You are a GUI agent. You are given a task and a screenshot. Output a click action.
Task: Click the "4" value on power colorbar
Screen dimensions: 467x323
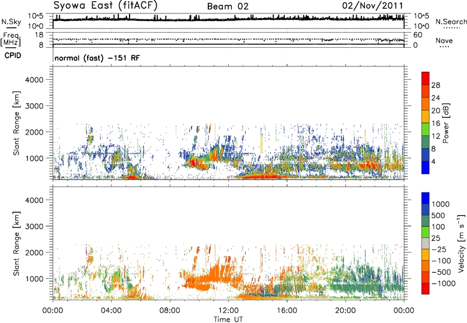[433, 162]
